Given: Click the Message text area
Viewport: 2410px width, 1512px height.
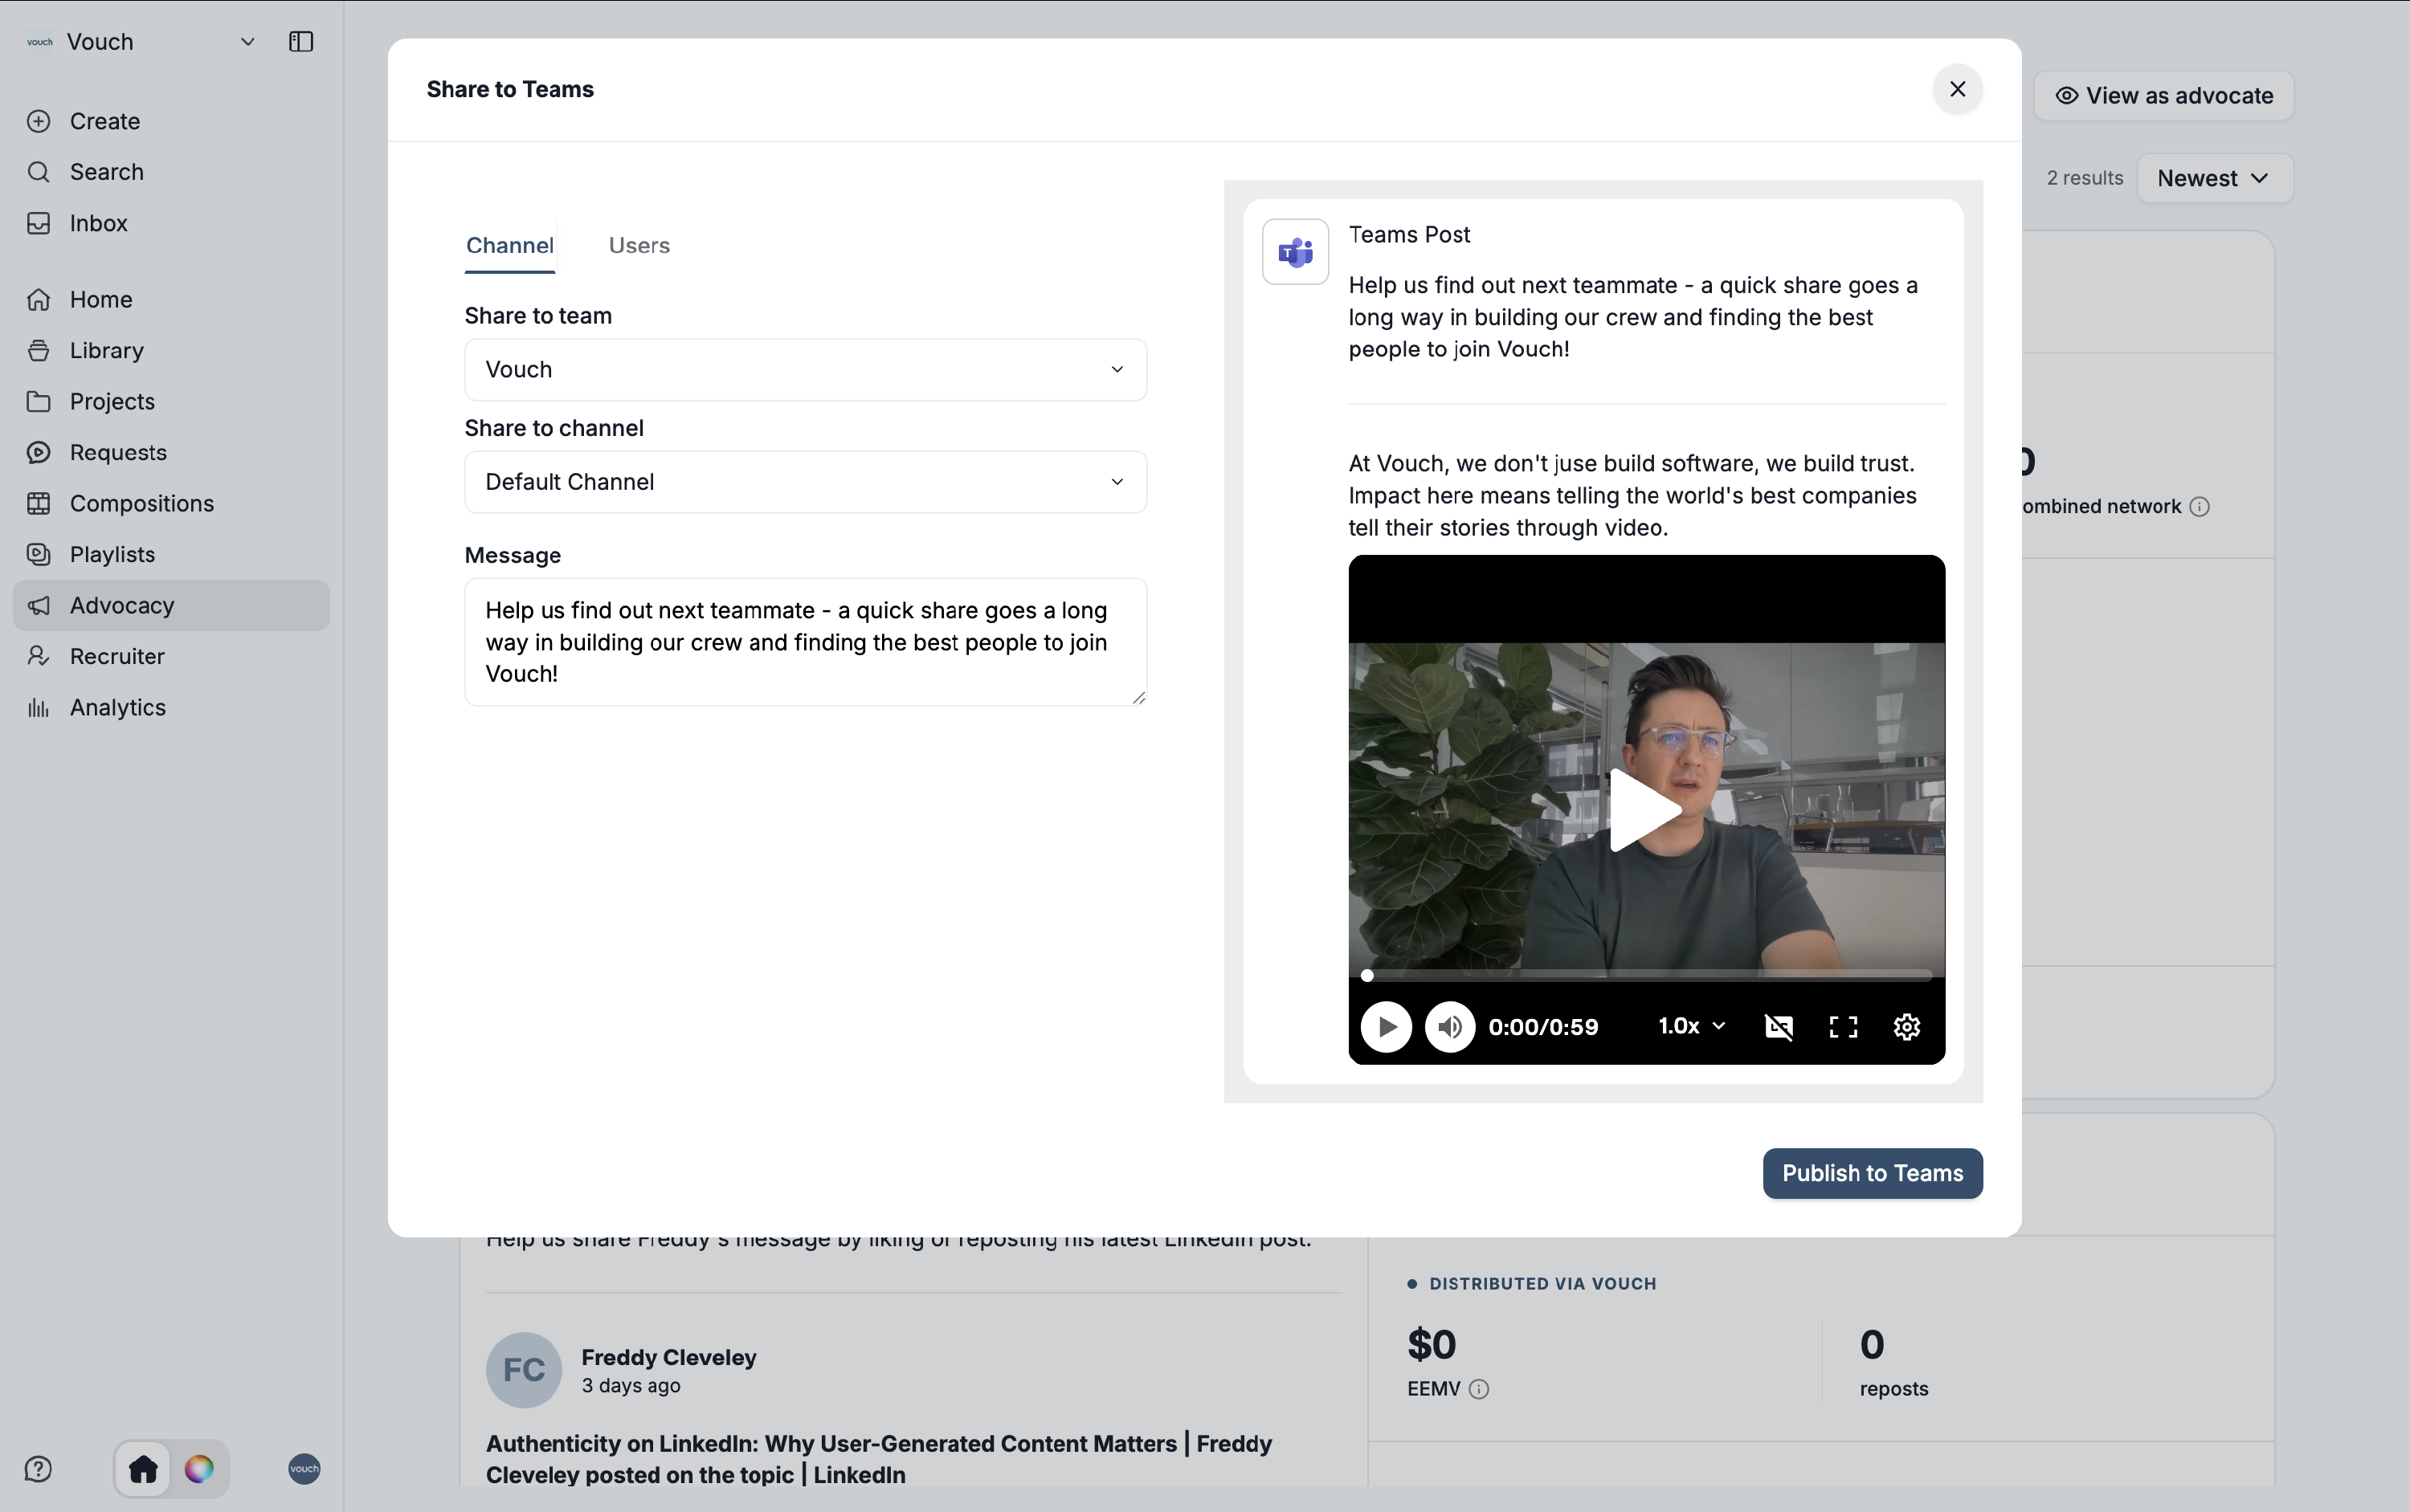Looking at the screenshot, I should tap(805, 642).
